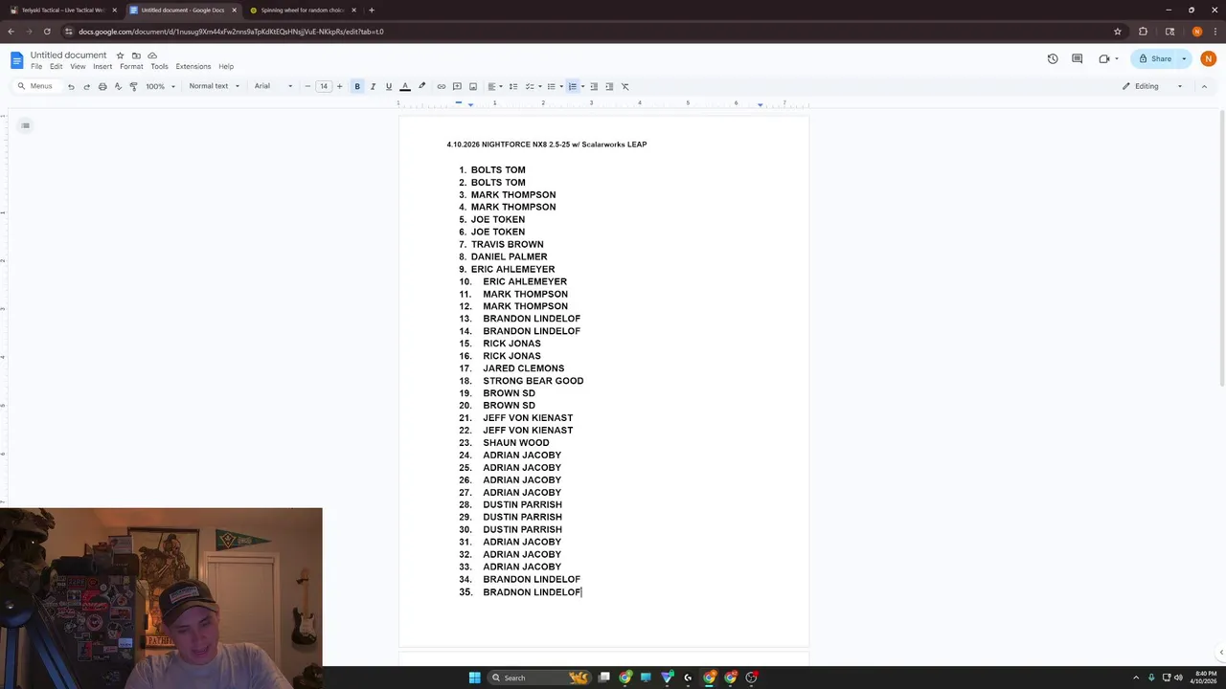Open the Share options dropdown arrow
1226x689 pixels.
1184,58
